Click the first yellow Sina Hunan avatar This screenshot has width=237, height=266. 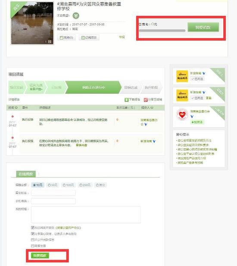tap(182, 76)
